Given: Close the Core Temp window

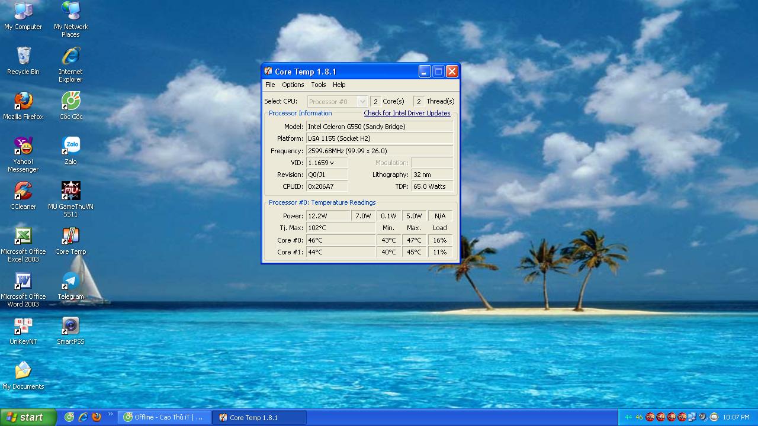Looking at the screenshot, I should click(x=452, y=72).
